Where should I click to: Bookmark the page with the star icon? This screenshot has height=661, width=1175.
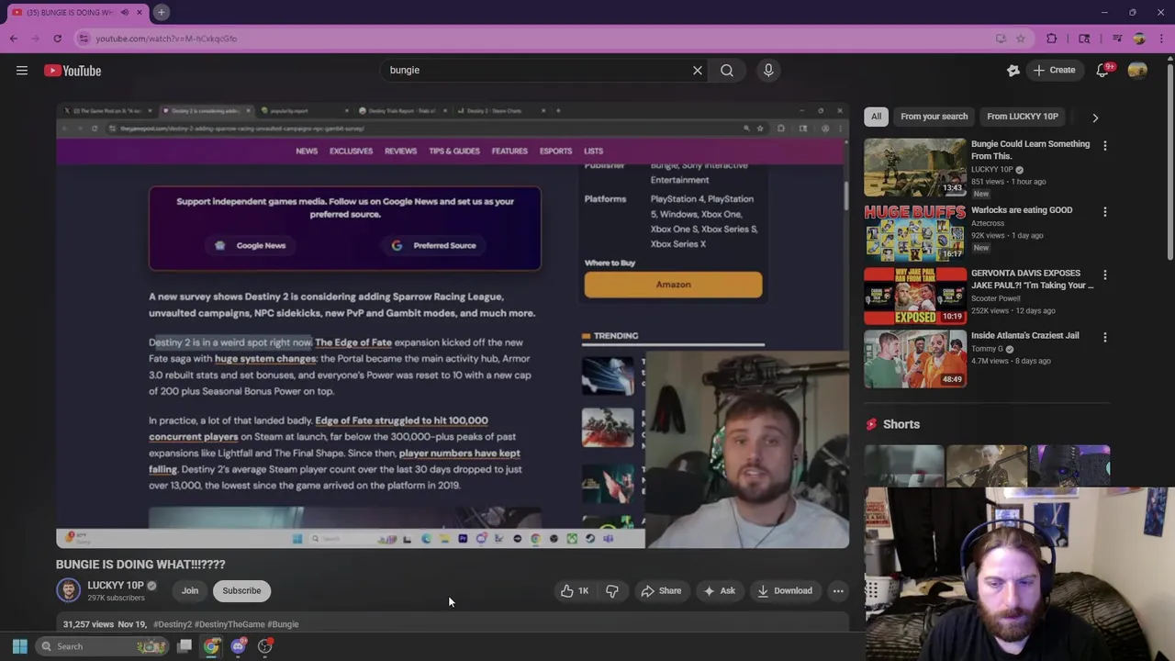1020,39
